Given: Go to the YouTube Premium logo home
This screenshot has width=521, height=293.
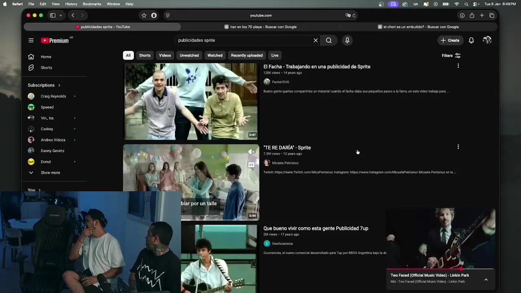Looking at the screenshot, I should point(55,40).
